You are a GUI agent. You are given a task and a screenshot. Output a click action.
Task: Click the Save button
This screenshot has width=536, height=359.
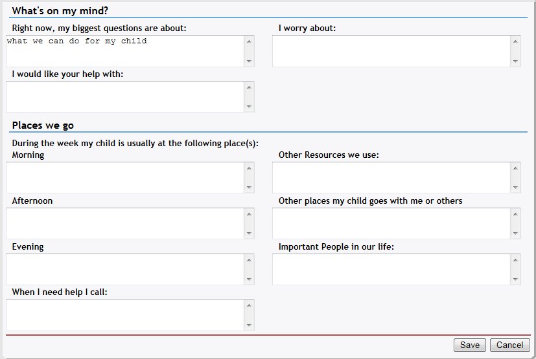(x=469, y=345)
